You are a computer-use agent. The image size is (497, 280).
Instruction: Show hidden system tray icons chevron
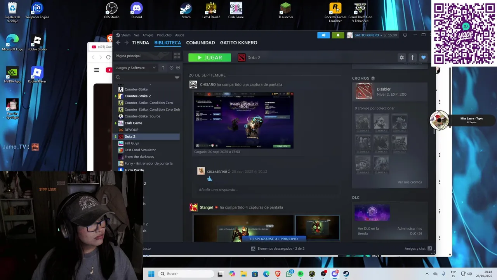(x=427, y=274)
